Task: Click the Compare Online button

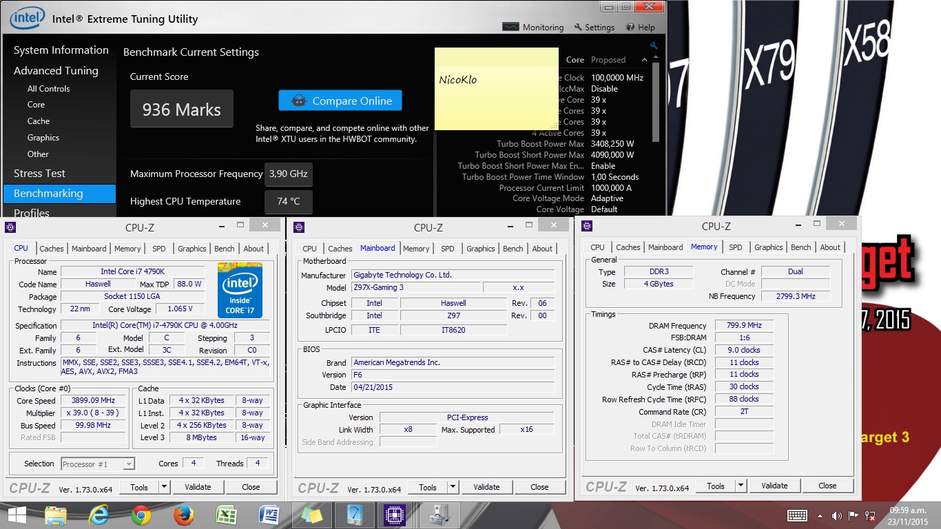Action: coord(340,101)
